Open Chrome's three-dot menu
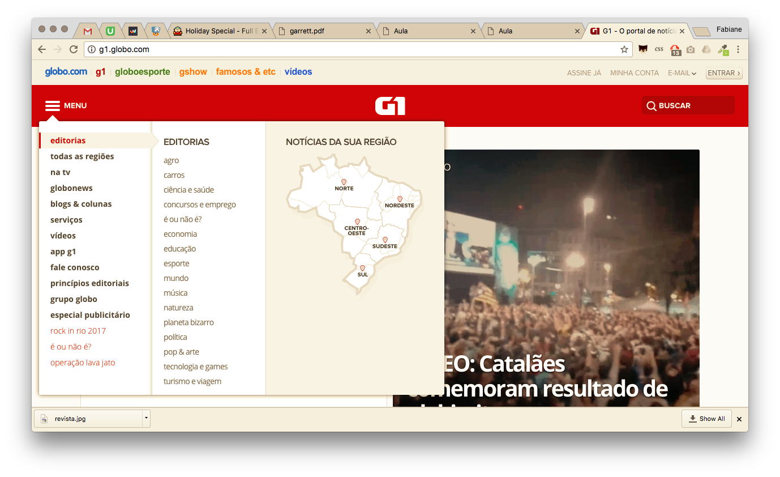The height and width of the screenshot is (477, 780). [x=738, y=49]
